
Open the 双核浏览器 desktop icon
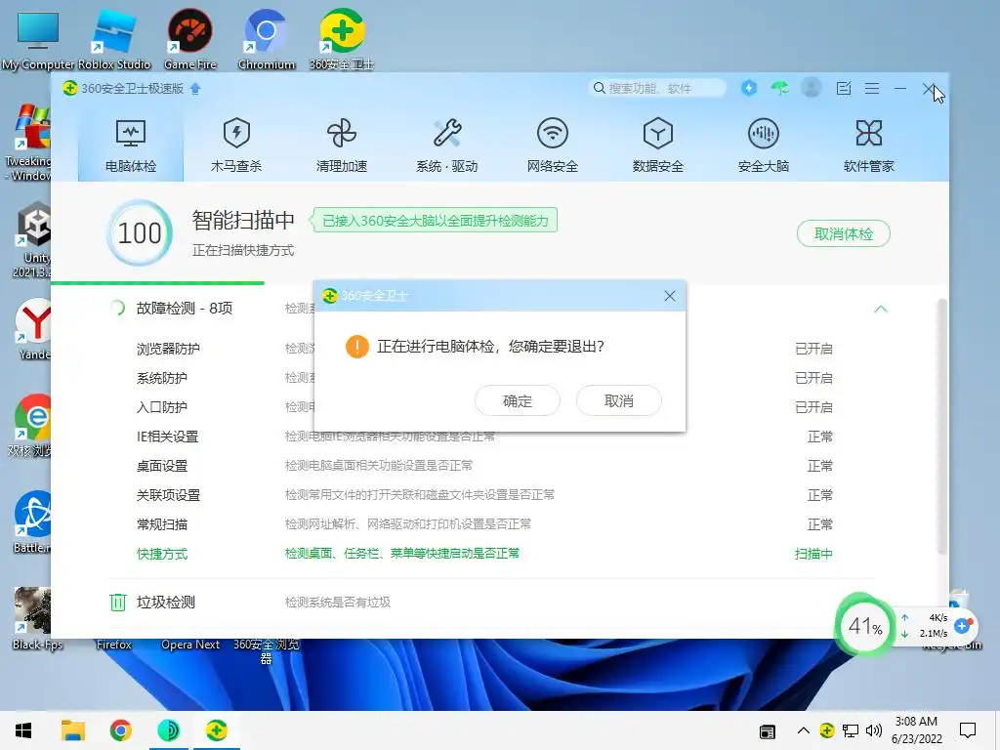tap(30, 426)
